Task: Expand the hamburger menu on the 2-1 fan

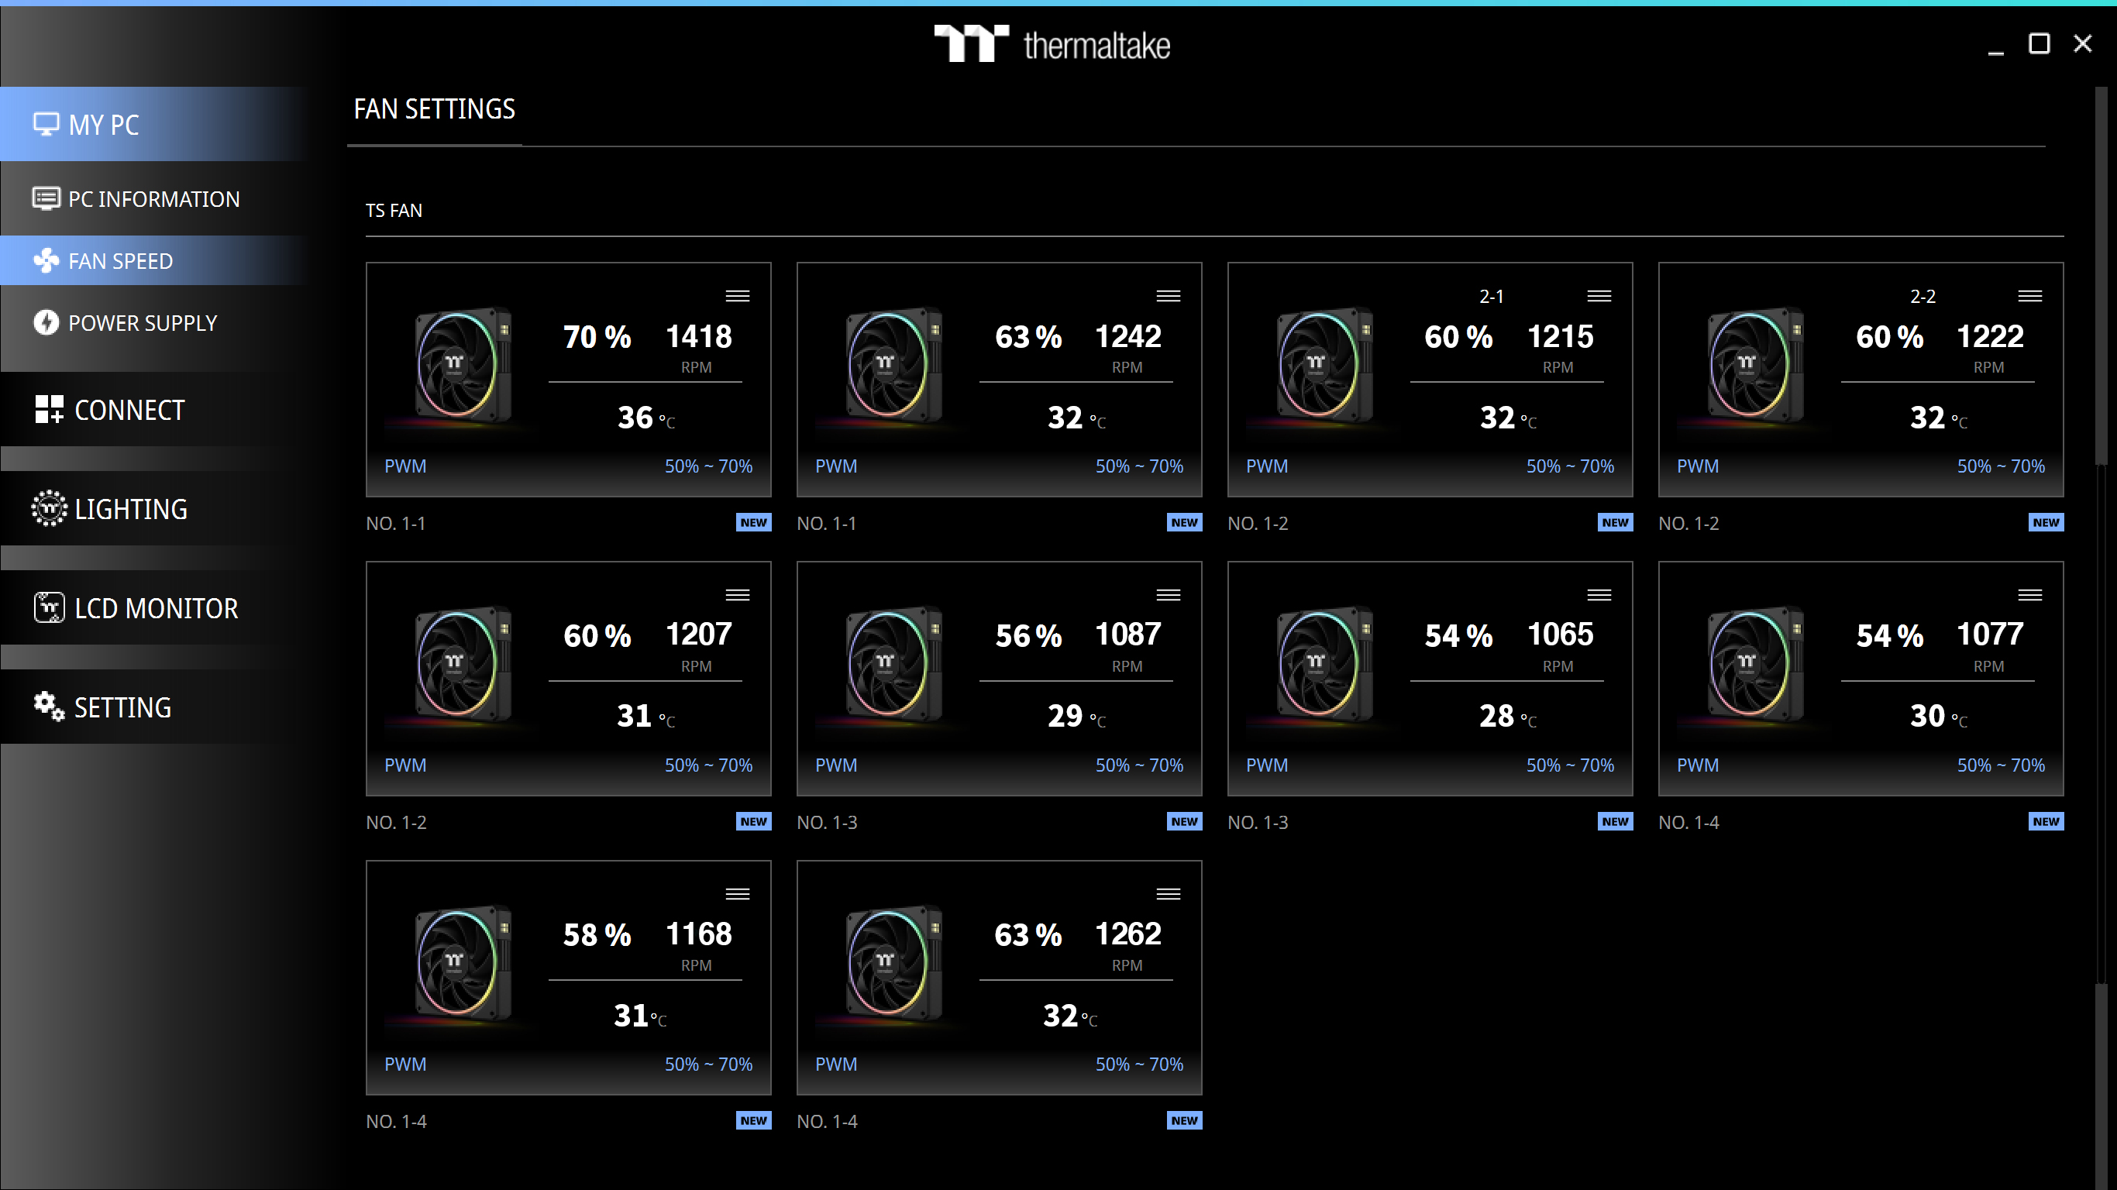Action: tap(1599, 296)
